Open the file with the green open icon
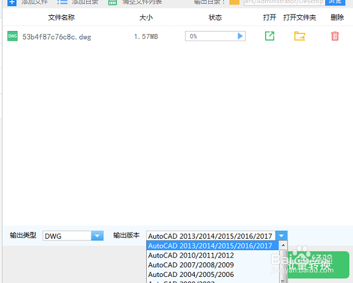353x283 pixels. (269, 36)
